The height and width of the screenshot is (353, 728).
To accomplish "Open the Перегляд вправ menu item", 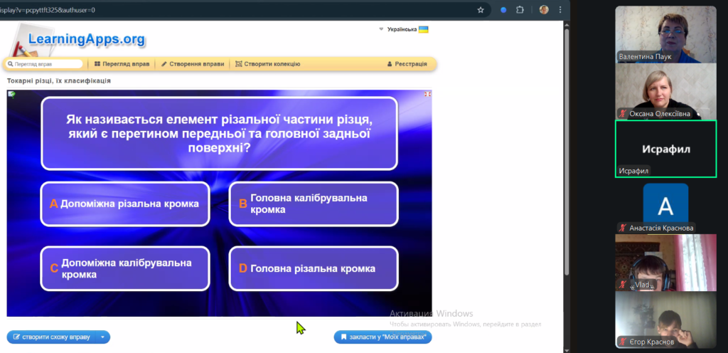I will coord(122,64).
